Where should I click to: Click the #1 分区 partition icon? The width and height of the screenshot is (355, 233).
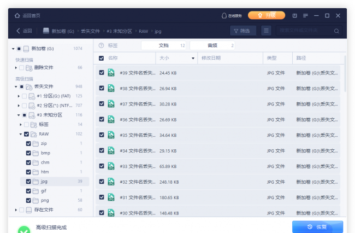click(x=32, y=96)
